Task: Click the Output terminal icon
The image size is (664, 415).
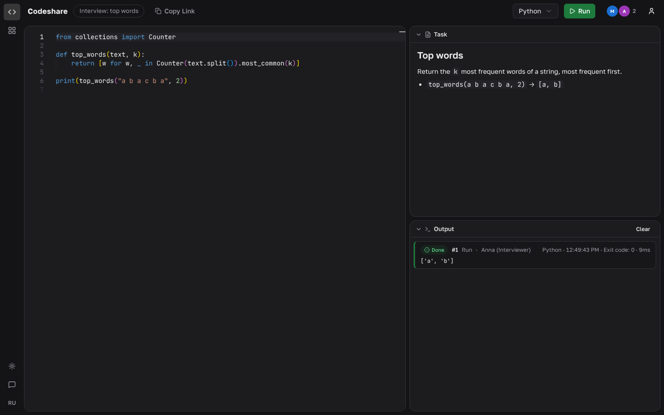Action: click(428, 229)
